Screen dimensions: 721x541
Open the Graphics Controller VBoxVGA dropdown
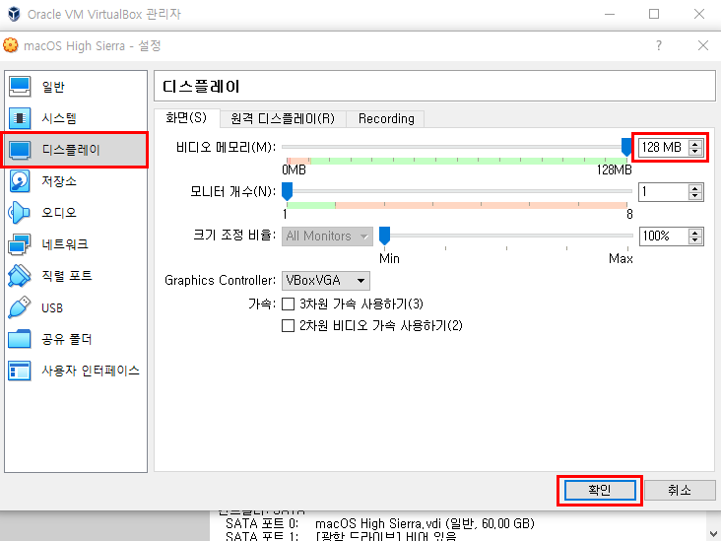pos(326,280)
